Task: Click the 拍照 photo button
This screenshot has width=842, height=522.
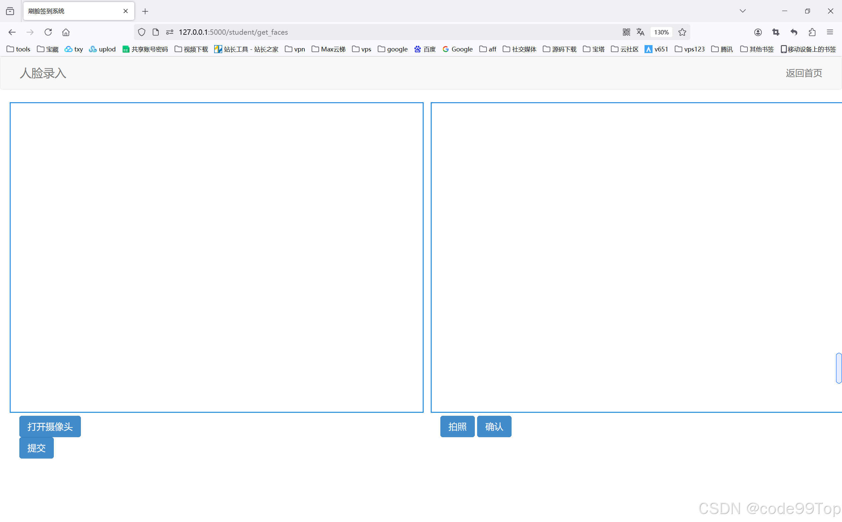Action: (457, 426)
